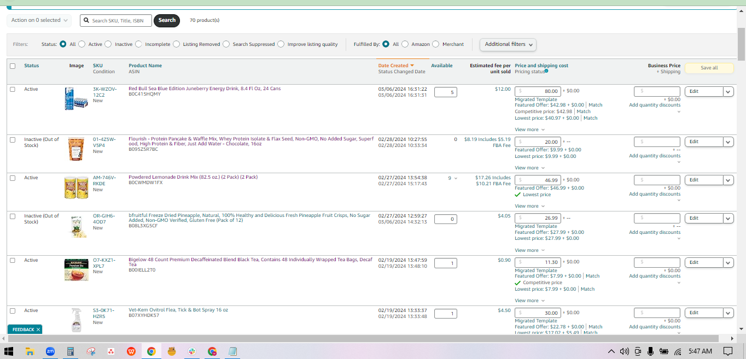This screenshot has width=746, height=359.
Task: Click the microphone tray icon
Action: (x=650, y=351)
